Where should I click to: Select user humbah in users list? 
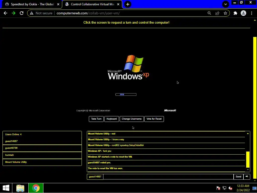click(42, 155)
